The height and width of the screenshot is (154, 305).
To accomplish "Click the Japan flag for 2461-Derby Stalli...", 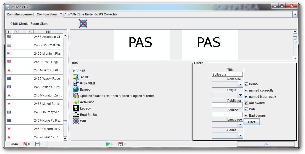I will (x=9, y=70).
